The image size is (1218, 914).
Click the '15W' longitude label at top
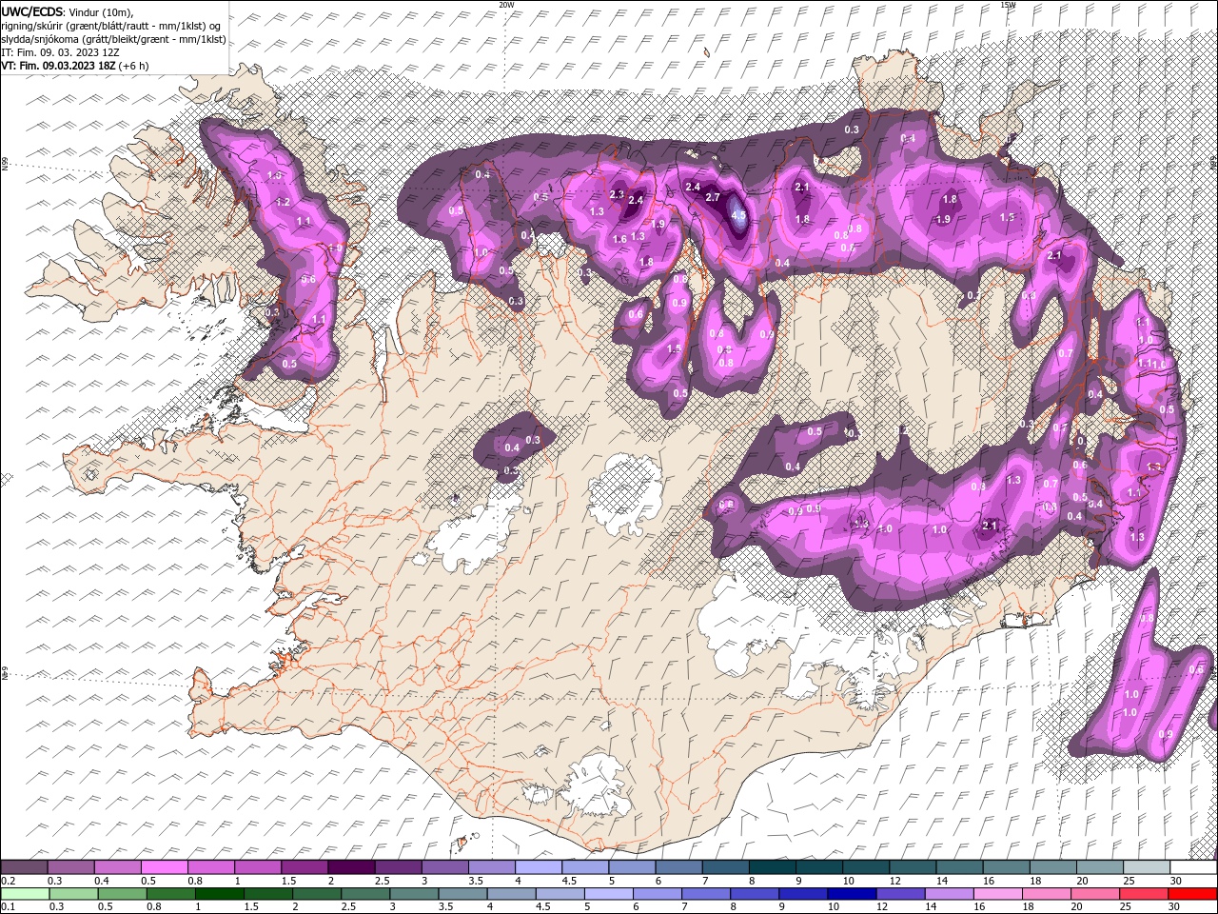pyautogui.click(x=1008, y=5)
